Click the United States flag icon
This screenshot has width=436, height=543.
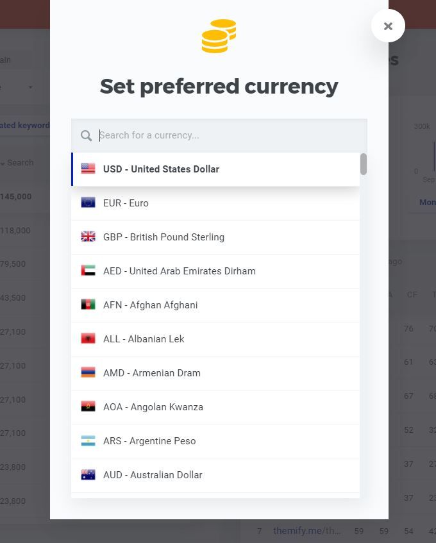88,169
